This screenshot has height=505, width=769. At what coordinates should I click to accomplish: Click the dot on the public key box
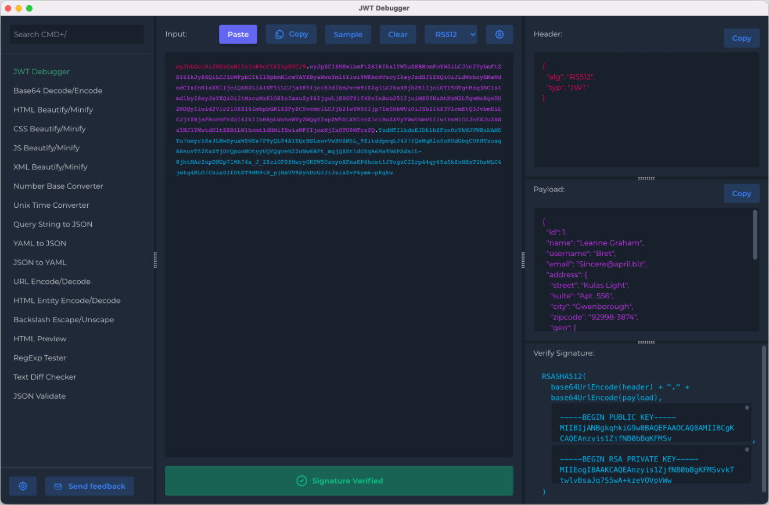click(x=747, y=407)
